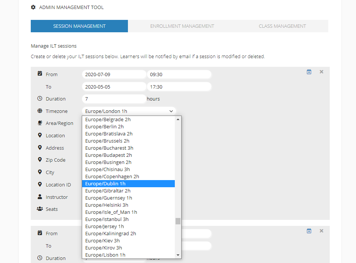
Task: Select the Session Management tab
Action: tap(79, 26)
